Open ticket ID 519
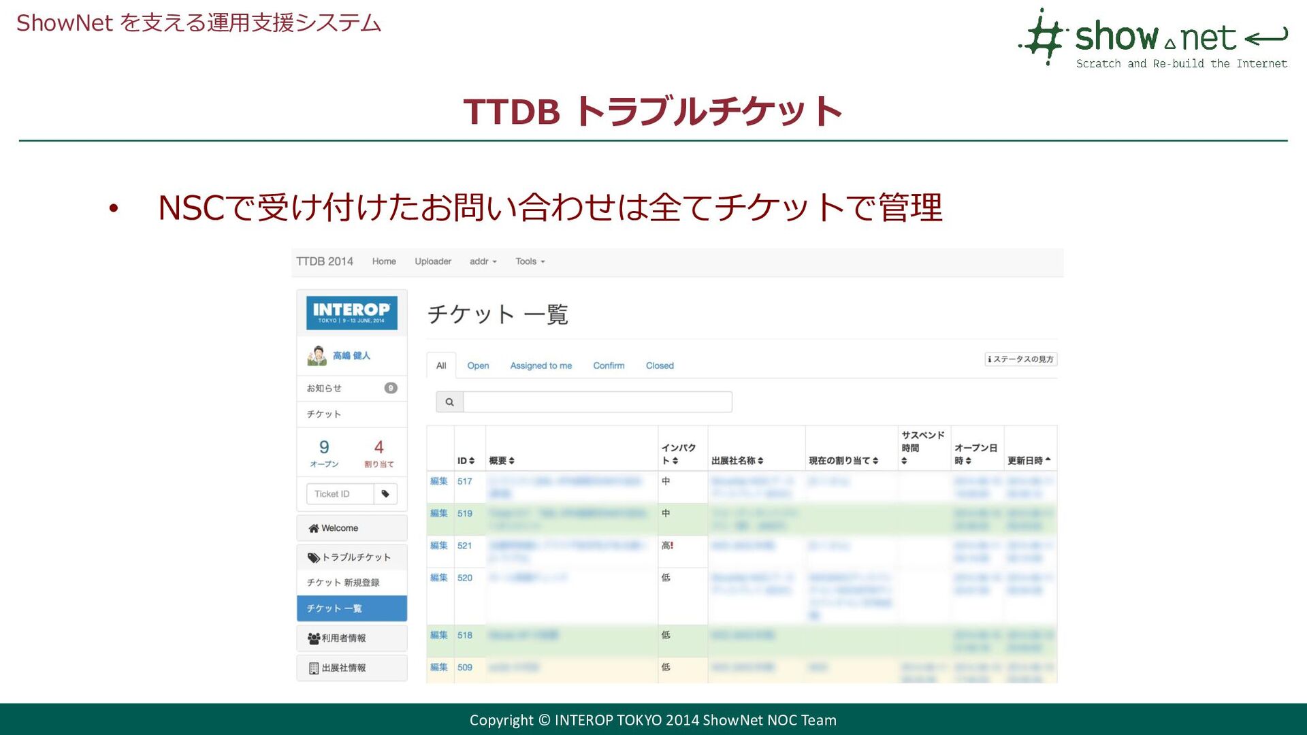This screenshot has width=1307, height=735. (x=465, y=513)
